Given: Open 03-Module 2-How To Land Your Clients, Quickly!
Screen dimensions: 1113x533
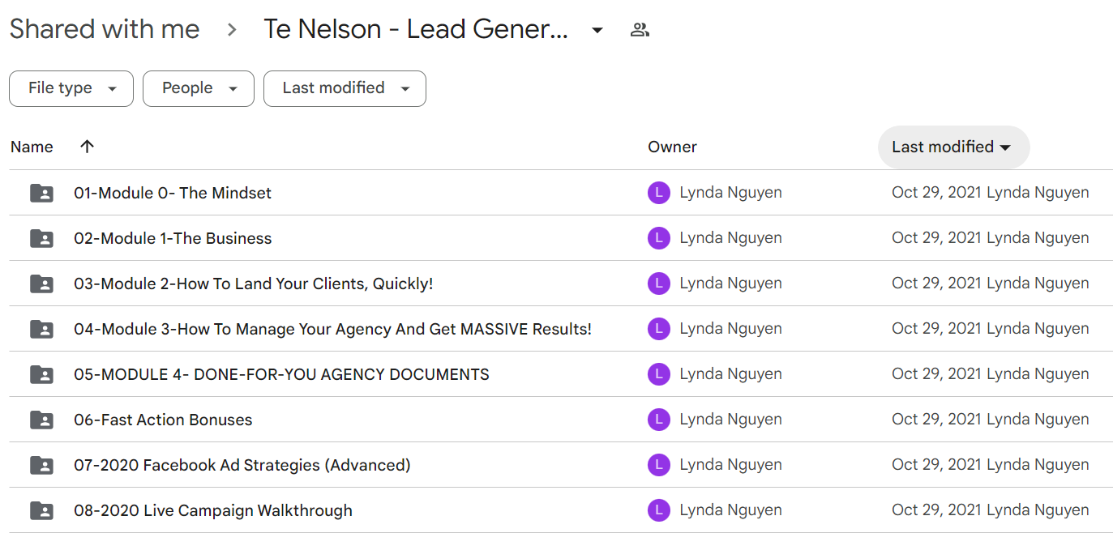Looking at the screenshot, I should (x=254, y=284).
